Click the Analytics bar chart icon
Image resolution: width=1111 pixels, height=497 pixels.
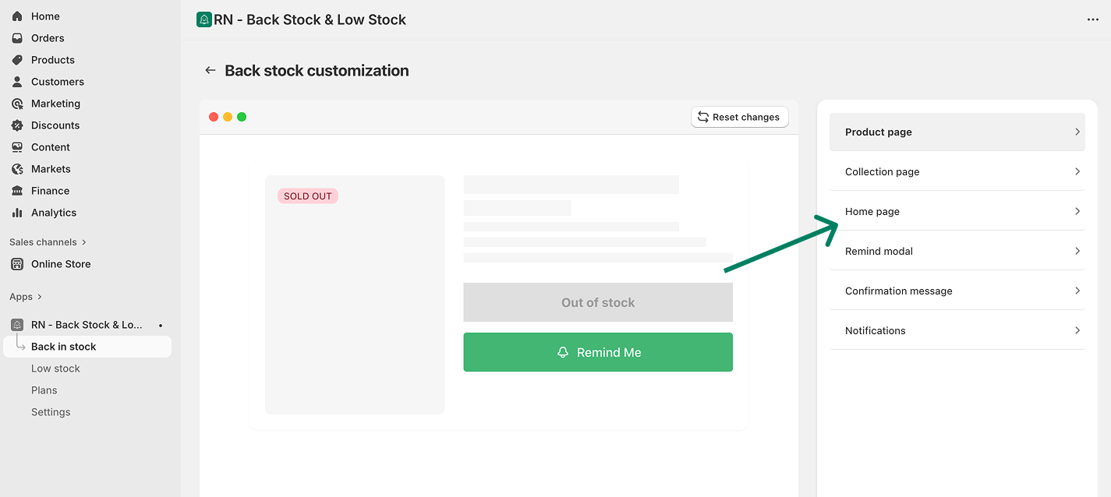tap(17, 213)
